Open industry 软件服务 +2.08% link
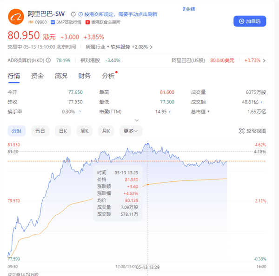 pyautogui.click(x=132, y=47)
